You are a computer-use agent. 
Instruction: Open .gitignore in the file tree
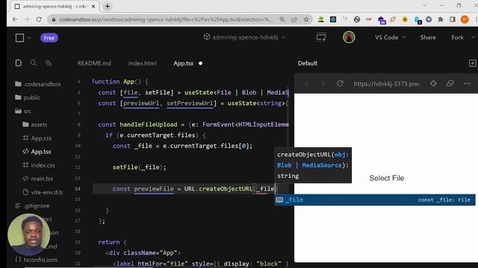[x=32, y=205]
